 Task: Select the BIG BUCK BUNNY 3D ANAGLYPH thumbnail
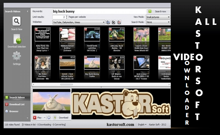pos(165,34)
